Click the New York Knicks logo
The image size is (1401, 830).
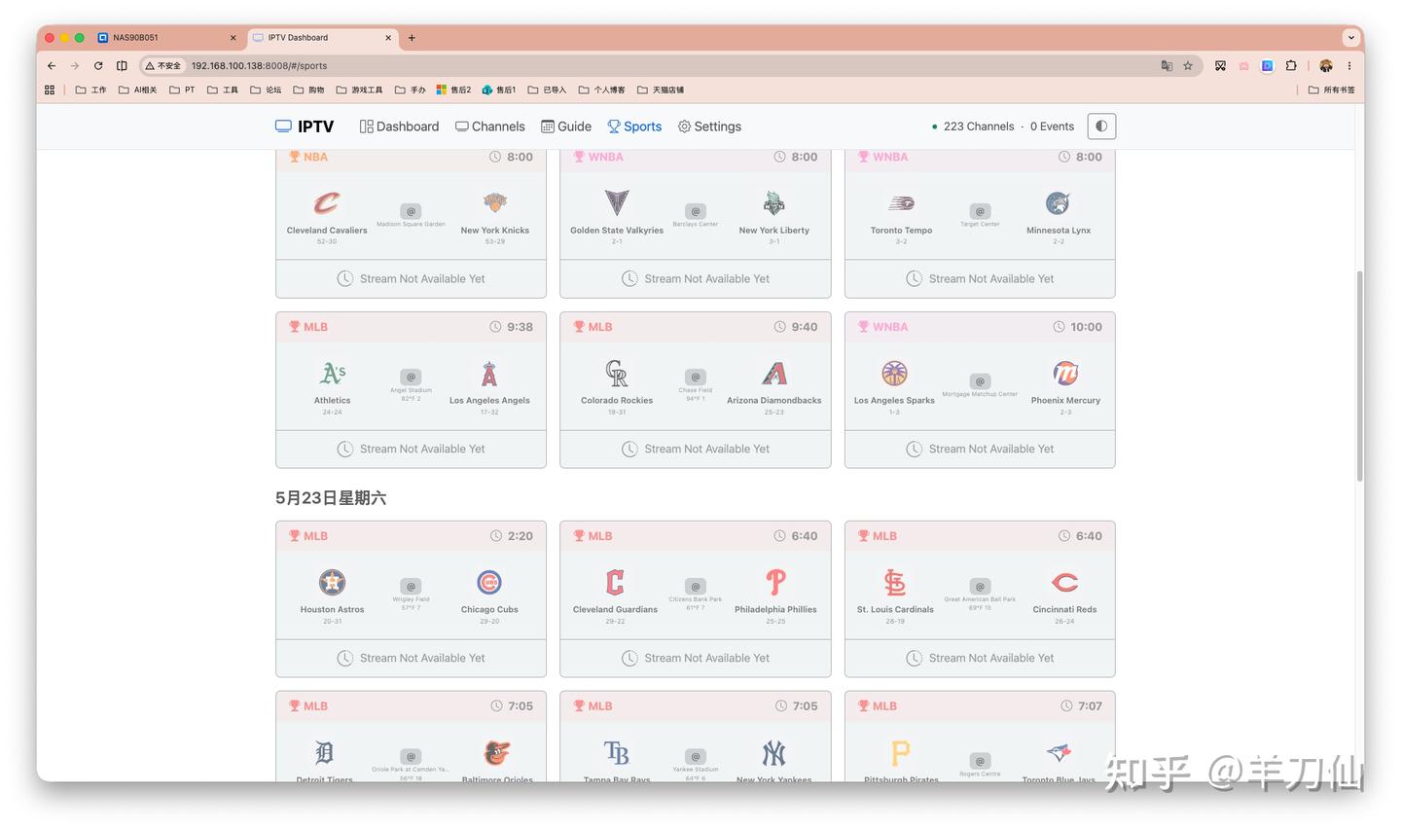[495, 202]
